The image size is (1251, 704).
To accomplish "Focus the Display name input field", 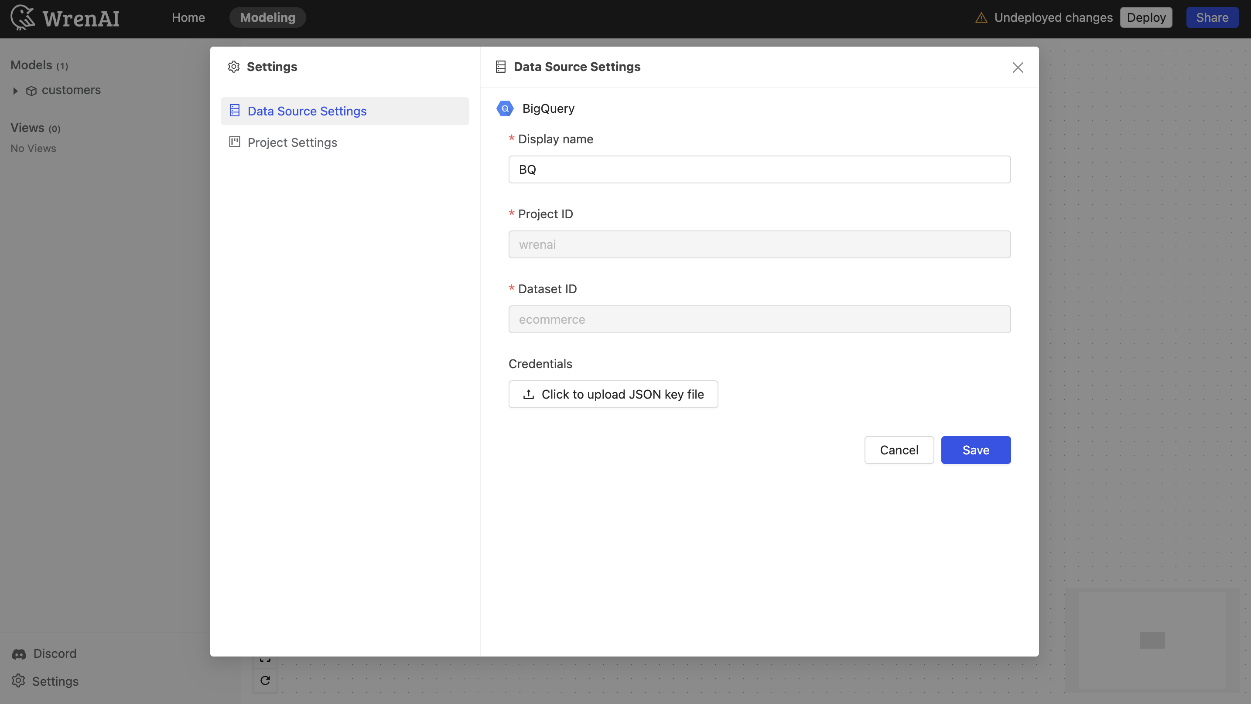I will 759,169.
